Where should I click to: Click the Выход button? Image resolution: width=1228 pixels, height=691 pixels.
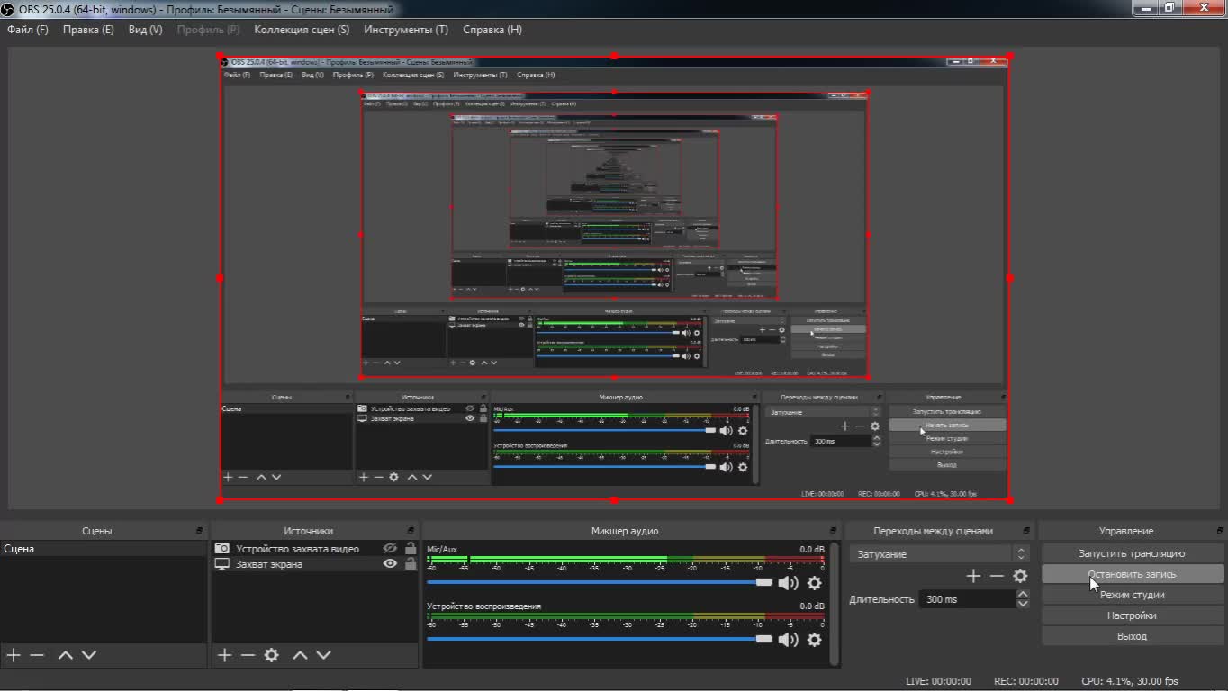[1133, 636]
